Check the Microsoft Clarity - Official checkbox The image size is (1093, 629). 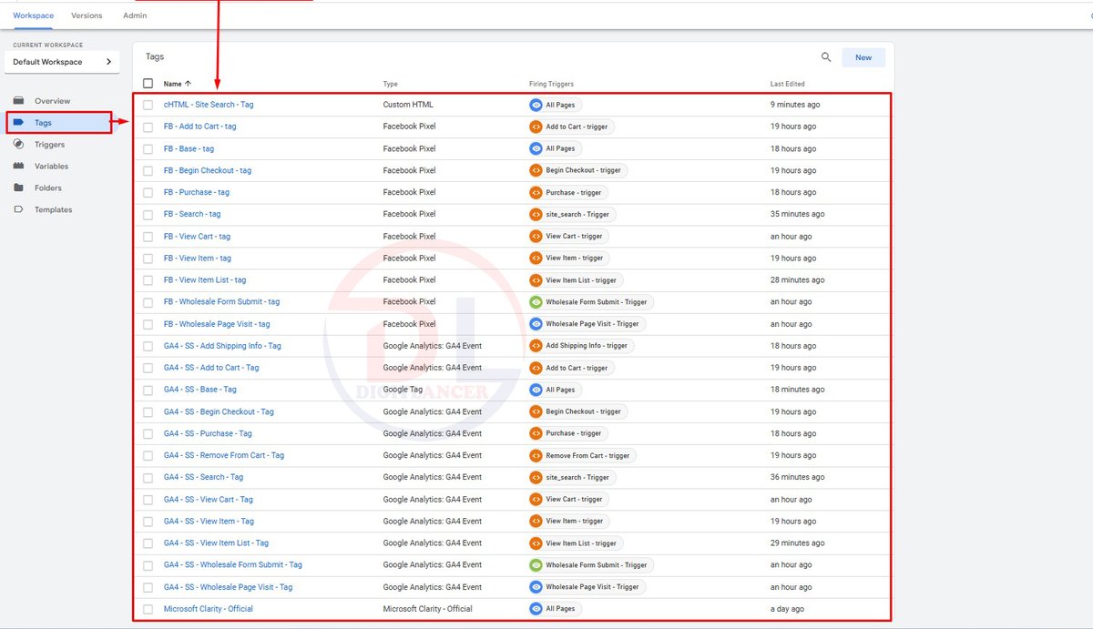click(x=148, y=609)
